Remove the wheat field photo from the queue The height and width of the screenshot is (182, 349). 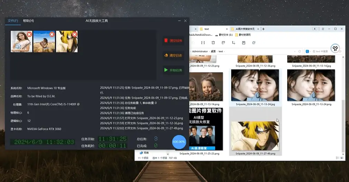(x=52, y=34)
